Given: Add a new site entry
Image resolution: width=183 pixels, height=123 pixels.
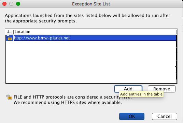Looking at the screenshot, I should (128, 89).
